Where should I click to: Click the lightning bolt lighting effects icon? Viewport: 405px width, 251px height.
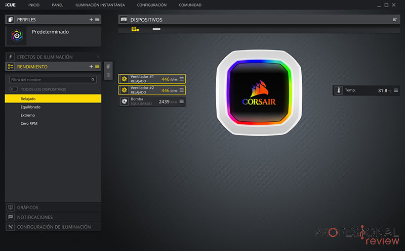tap(10, 57)
